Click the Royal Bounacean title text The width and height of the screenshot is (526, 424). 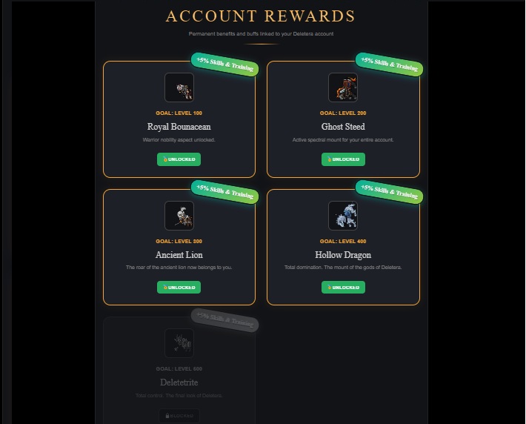179,127
